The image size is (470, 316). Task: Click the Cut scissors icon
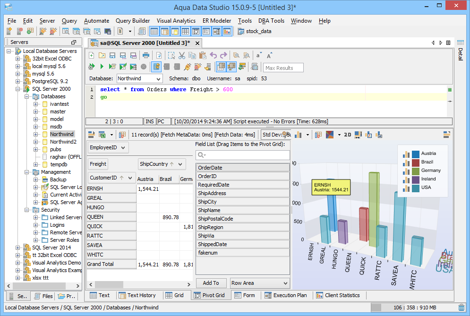182,55
